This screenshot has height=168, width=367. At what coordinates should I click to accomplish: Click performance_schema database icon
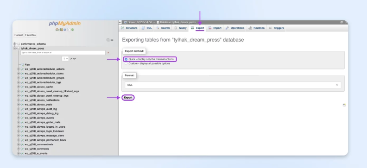19,44
